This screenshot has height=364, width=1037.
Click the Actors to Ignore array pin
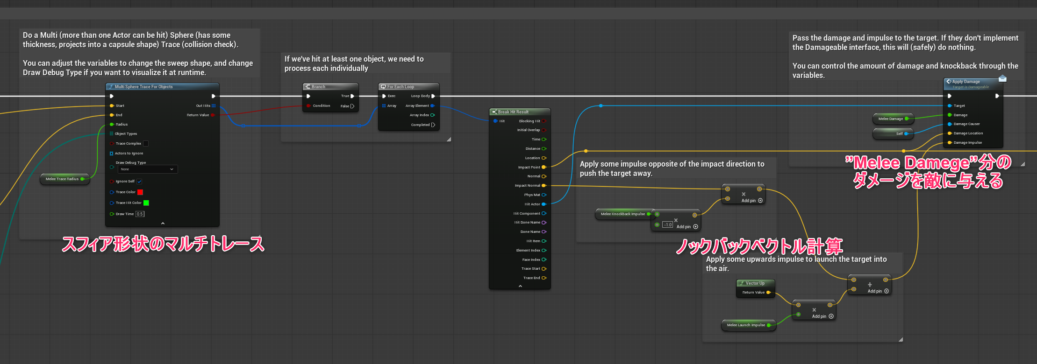point(111,153)
